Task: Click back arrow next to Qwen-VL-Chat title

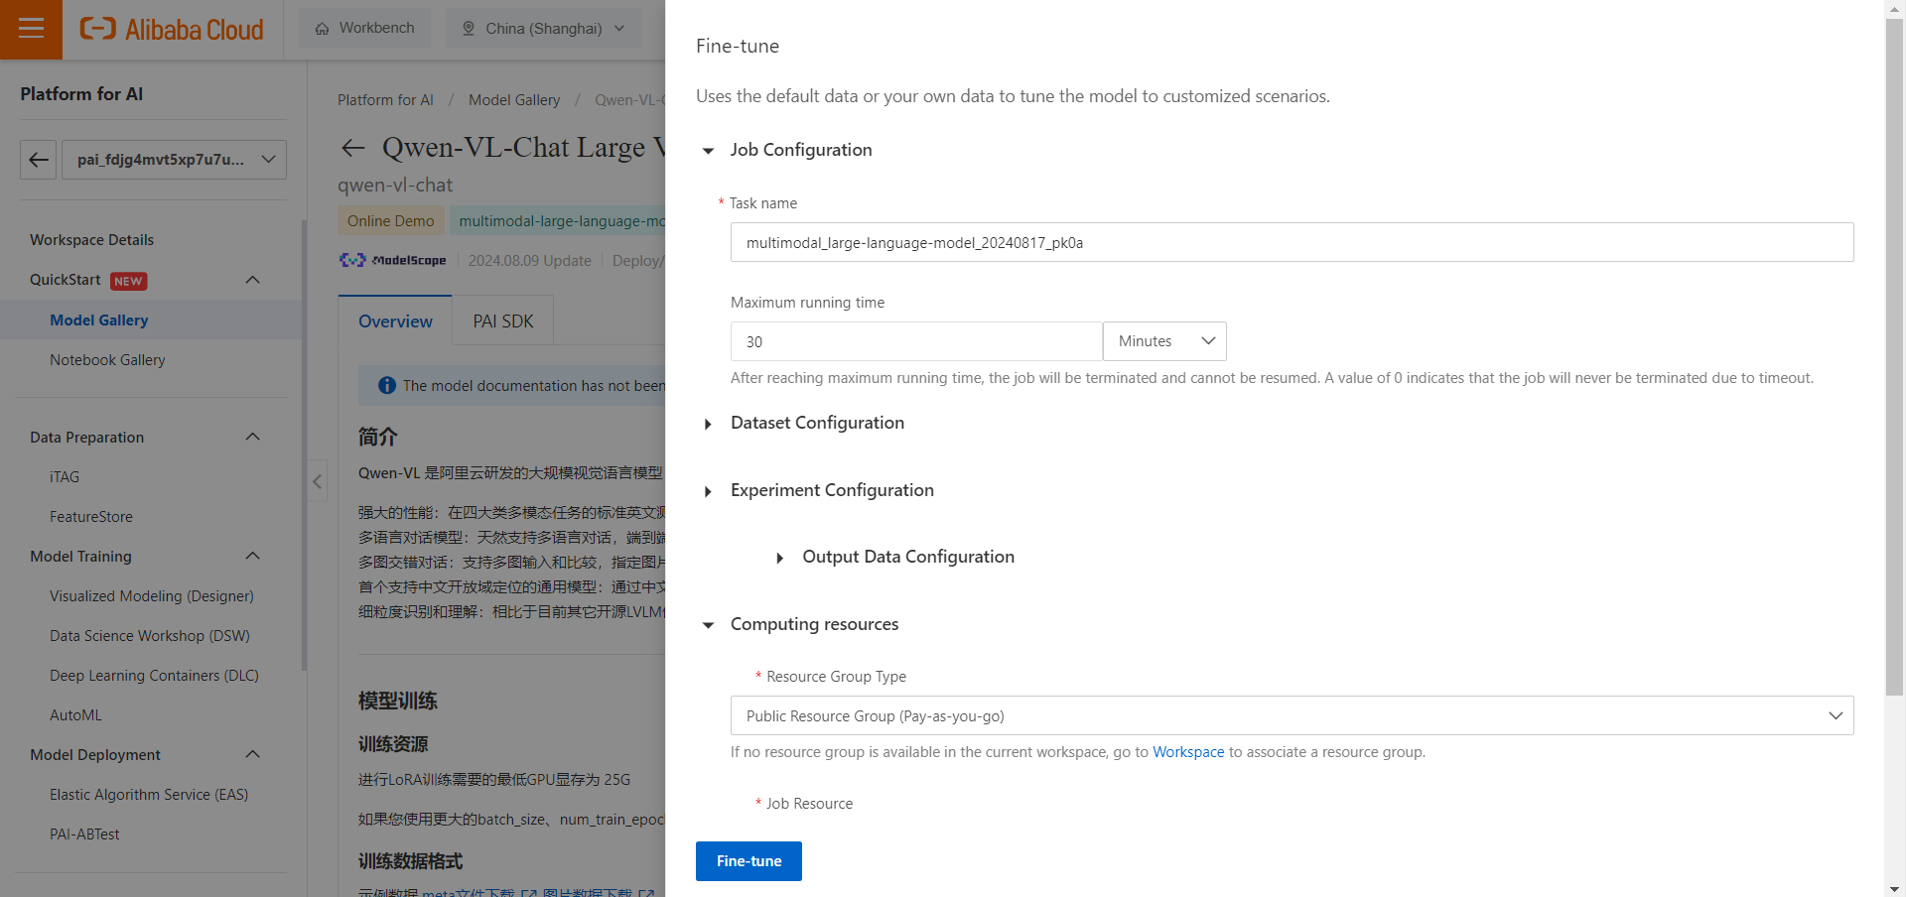Action: pos(352,148)
